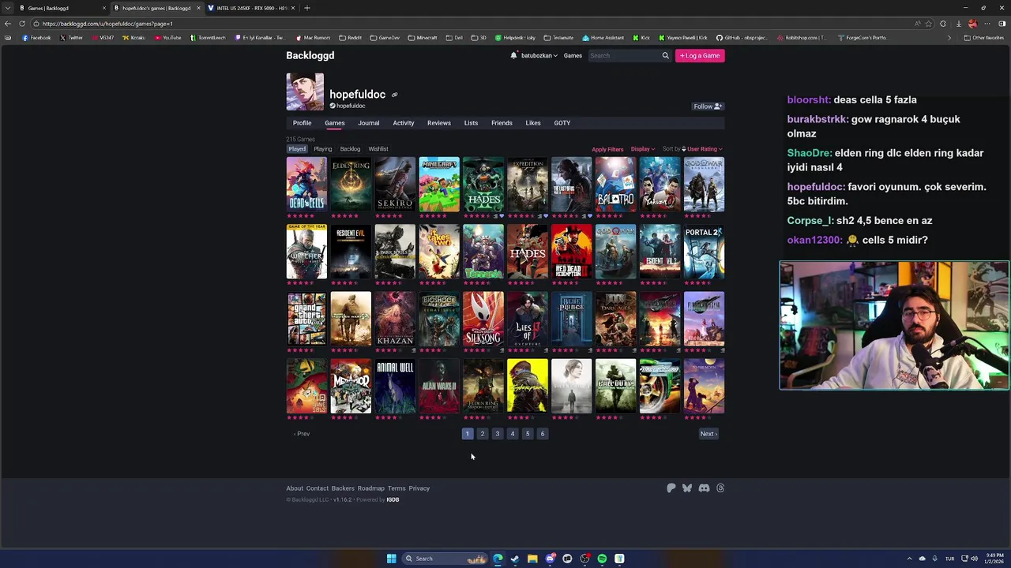Image resolution: width=1011 pixels, height=568 pixels.
Task: Go to the Next page
Action: click(708, 434)
